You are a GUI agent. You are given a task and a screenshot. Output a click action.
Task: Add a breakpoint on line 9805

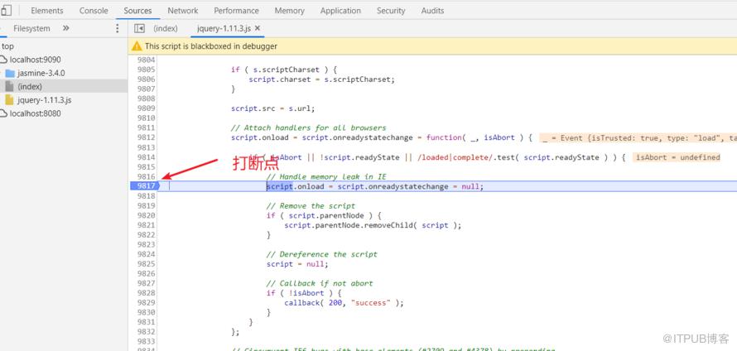point(146,70)
